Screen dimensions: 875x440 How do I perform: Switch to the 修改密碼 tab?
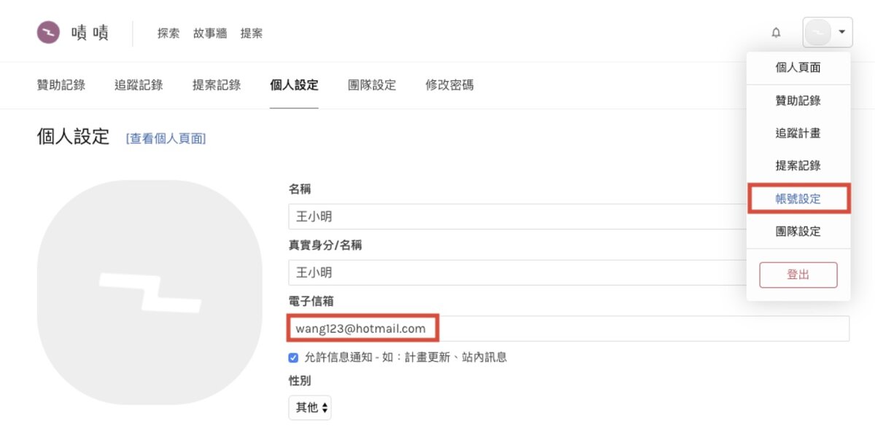click(450, 85)
